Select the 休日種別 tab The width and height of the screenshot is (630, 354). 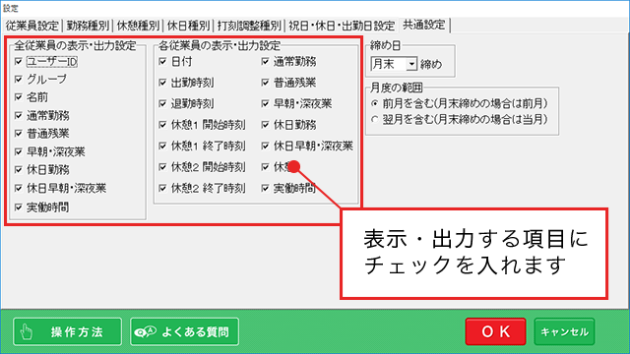188,26
